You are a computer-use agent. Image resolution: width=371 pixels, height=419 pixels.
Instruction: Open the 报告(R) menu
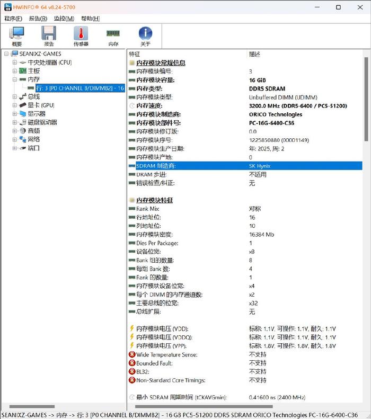[x=38, y=19]
